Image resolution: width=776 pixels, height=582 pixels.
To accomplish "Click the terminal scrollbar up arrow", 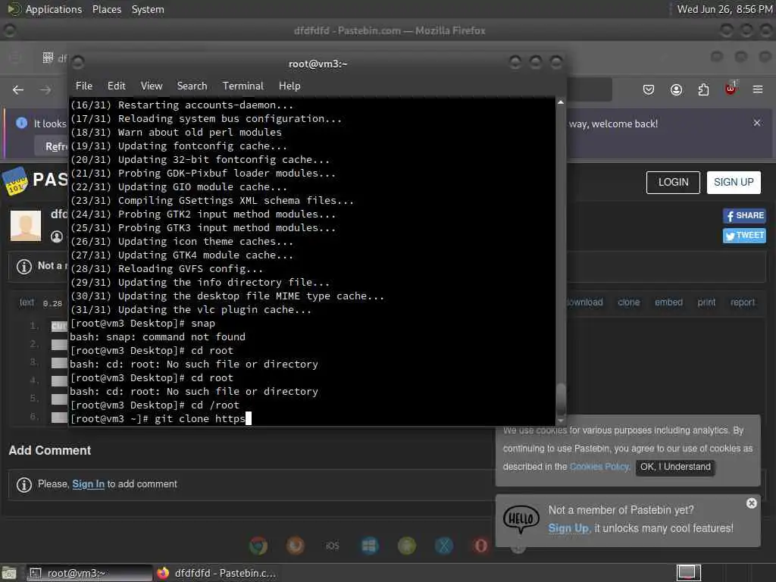I will point(560,102).
